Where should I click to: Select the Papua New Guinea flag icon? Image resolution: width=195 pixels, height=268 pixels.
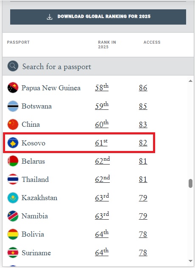[x=13, y=87]
